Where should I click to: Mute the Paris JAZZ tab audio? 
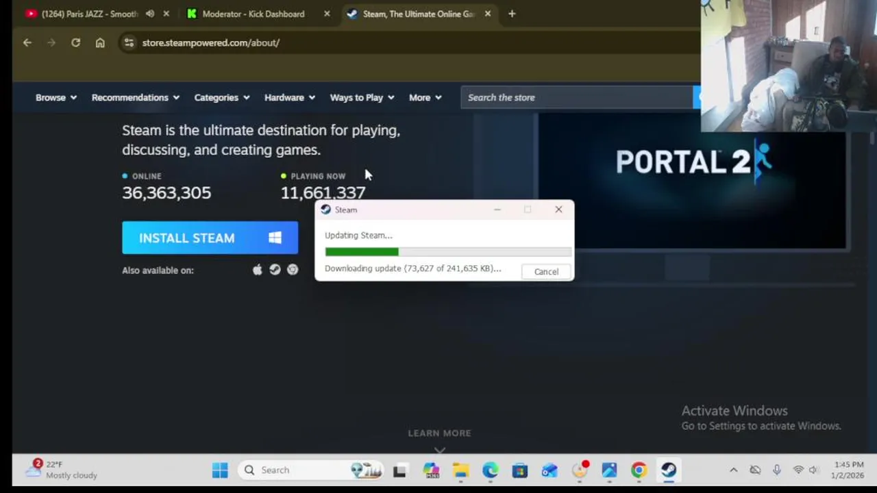[150, 14]
